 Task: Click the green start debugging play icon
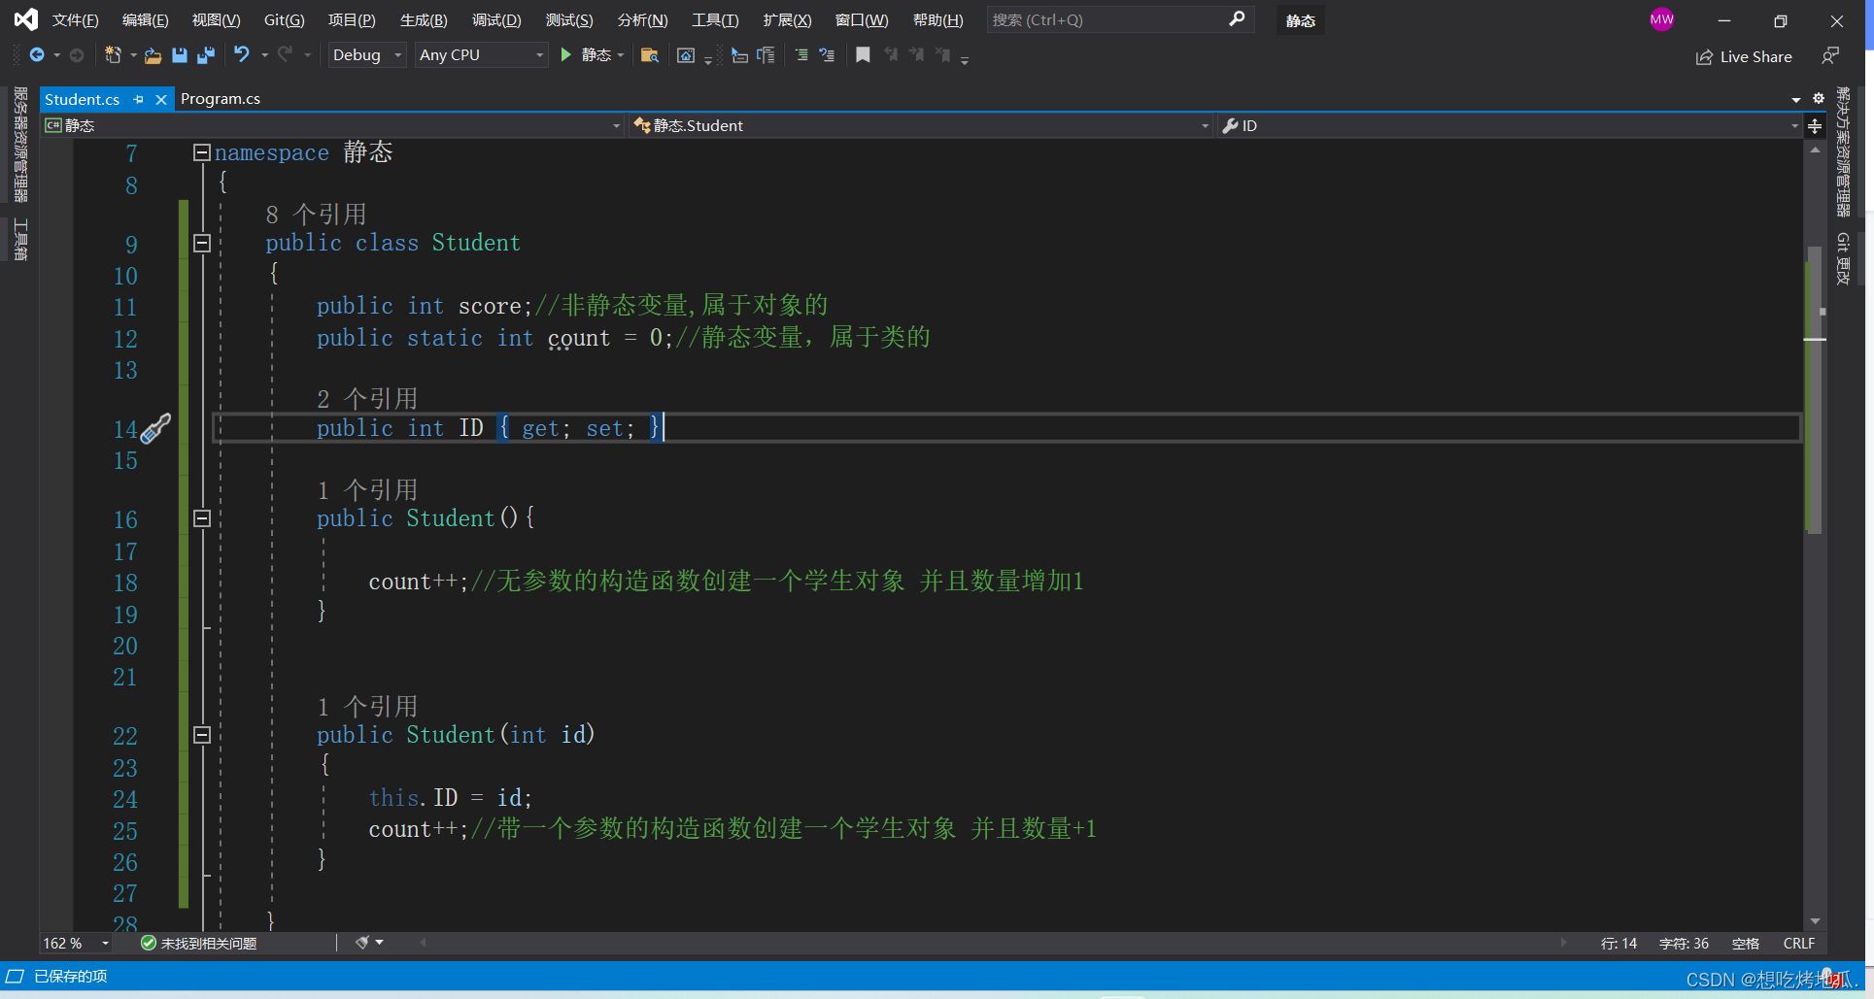(565, 55)
